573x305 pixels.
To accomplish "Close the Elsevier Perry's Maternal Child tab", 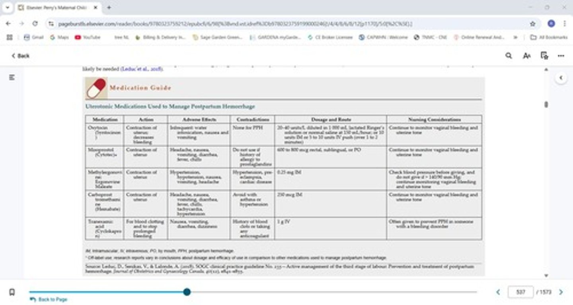I will [x=96, y=8].
